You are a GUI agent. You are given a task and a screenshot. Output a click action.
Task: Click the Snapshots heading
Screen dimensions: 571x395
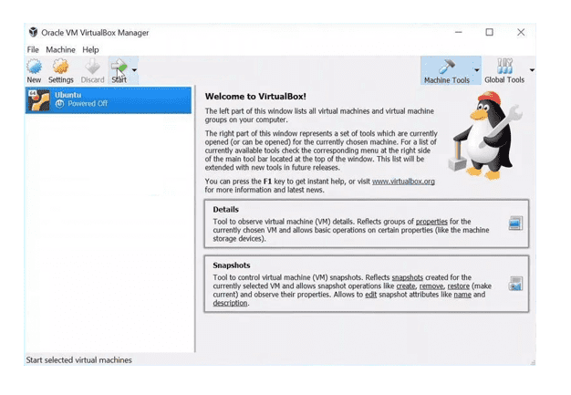232,265
